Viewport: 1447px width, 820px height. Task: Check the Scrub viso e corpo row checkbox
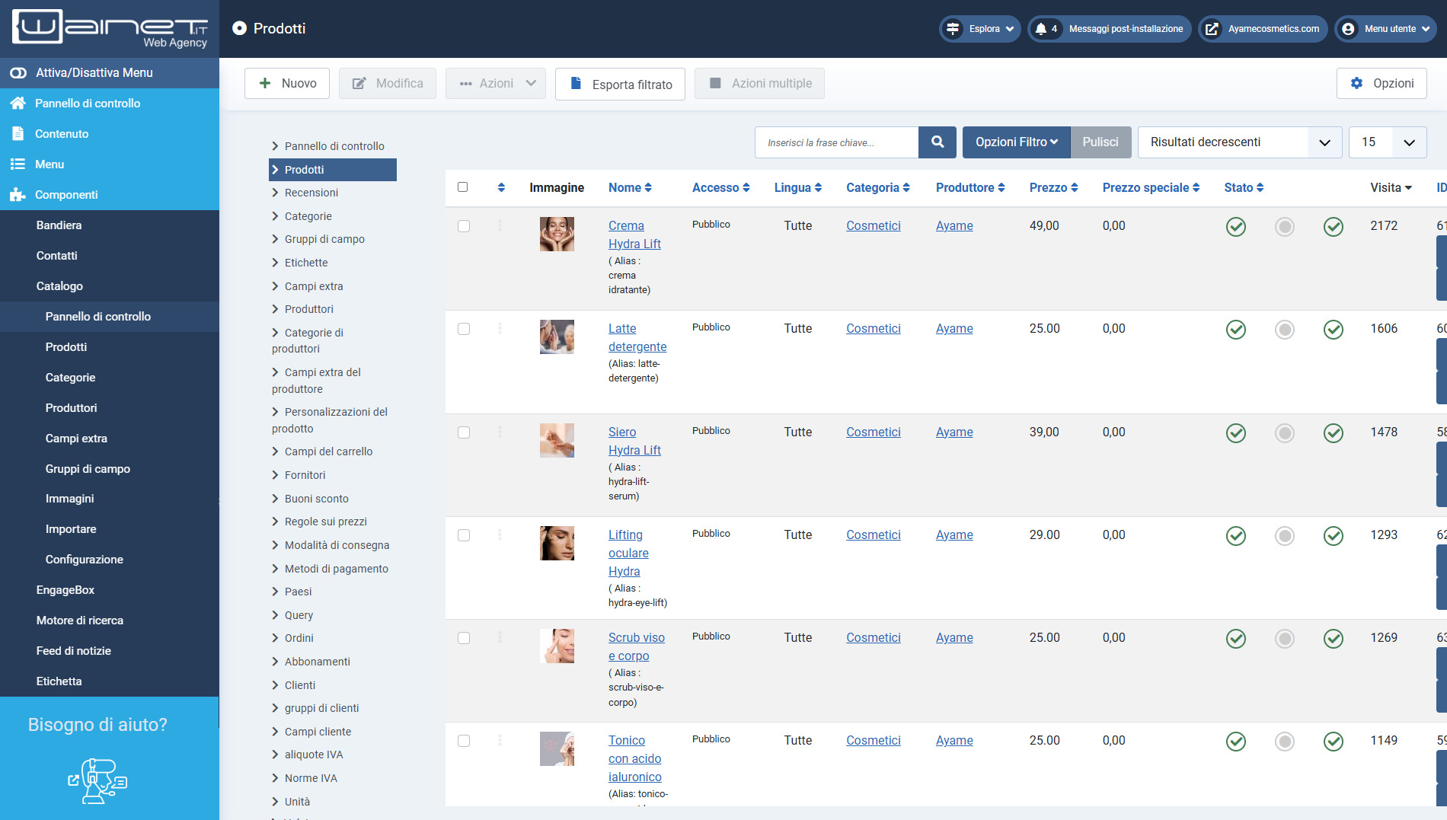(464, 638)
